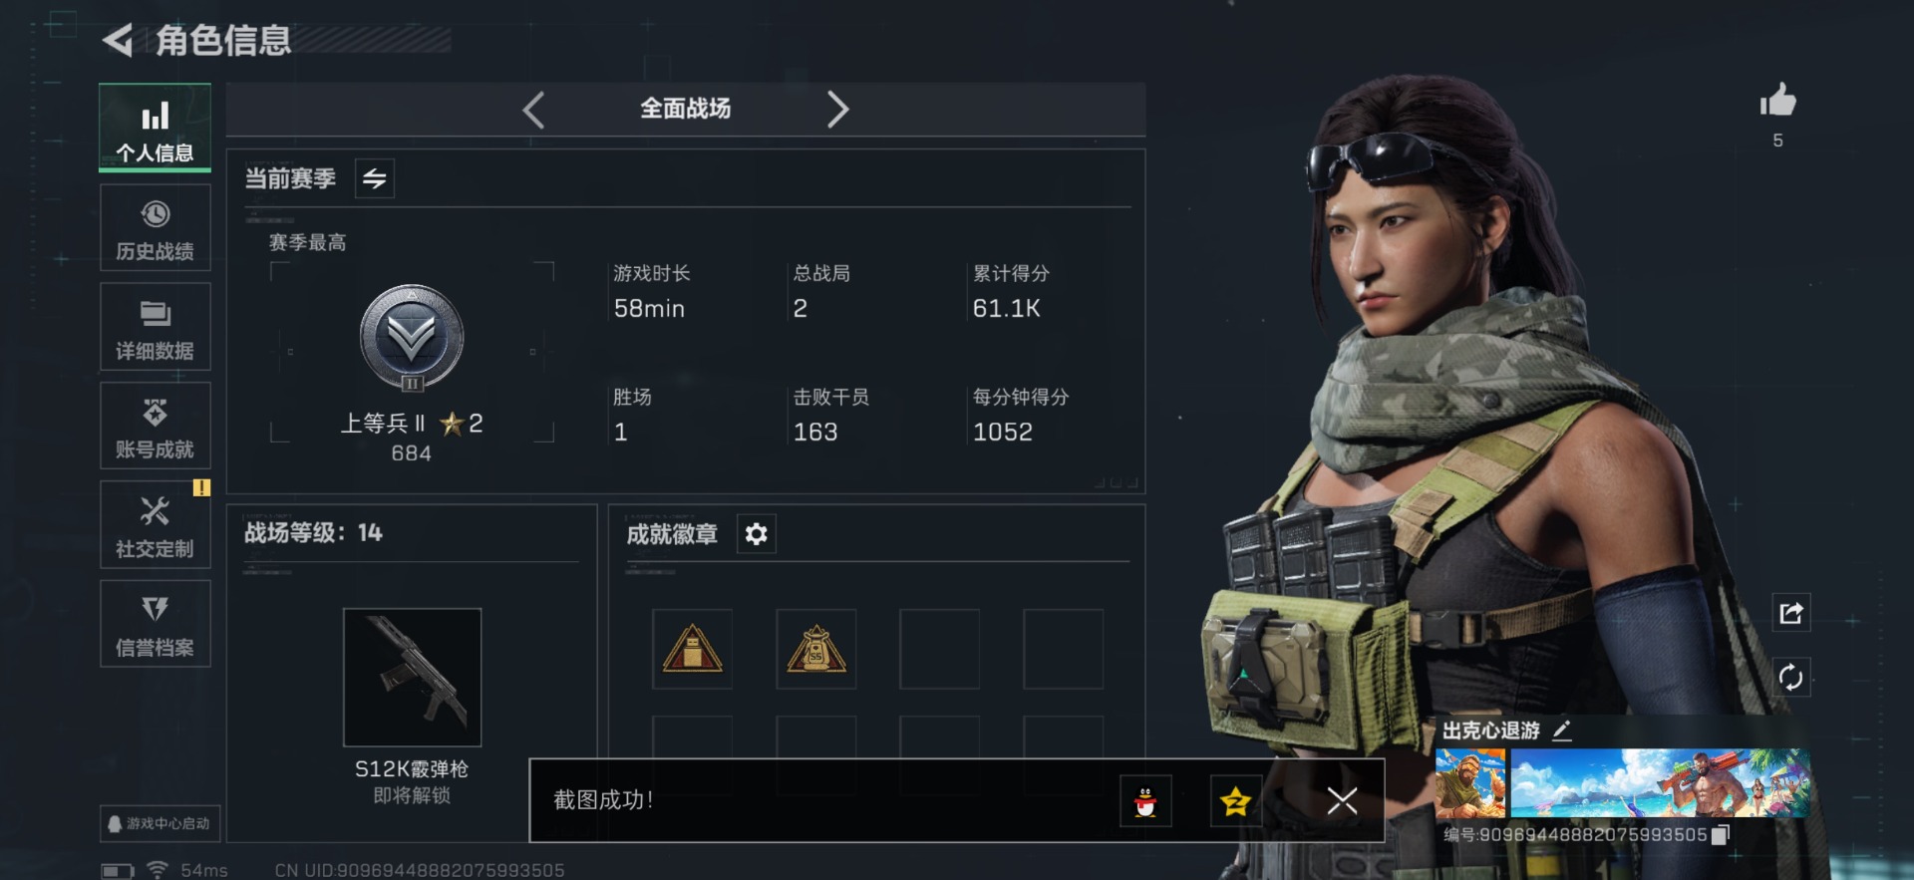Screen dimensions: 1914x880
Task: Open the 详细数据 tab
Action: coord(156,327)
